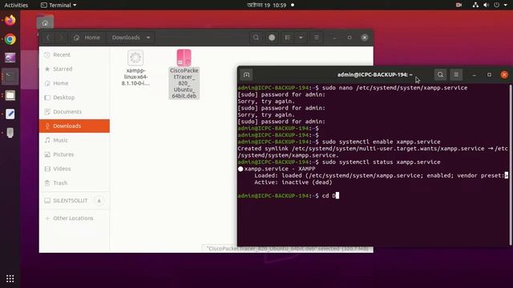Expand system menu arrow in top bar
This screenshot has height=288, width=513.
point(506,5)
